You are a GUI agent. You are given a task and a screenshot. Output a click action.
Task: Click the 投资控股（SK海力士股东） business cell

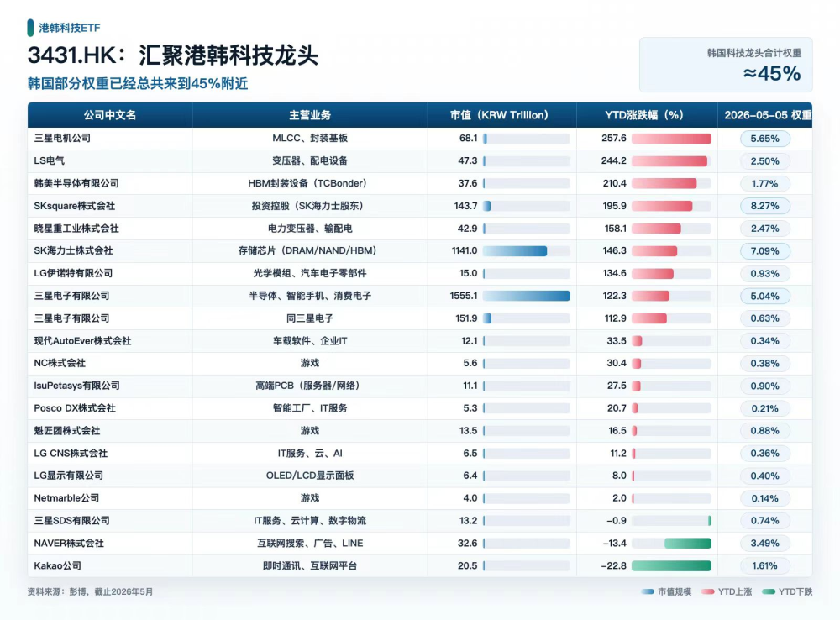pyautogui.click(x=310, y=206)
